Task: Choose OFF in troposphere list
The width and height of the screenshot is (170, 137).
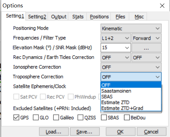Action: pyautogui.click(x=131, y=85)
